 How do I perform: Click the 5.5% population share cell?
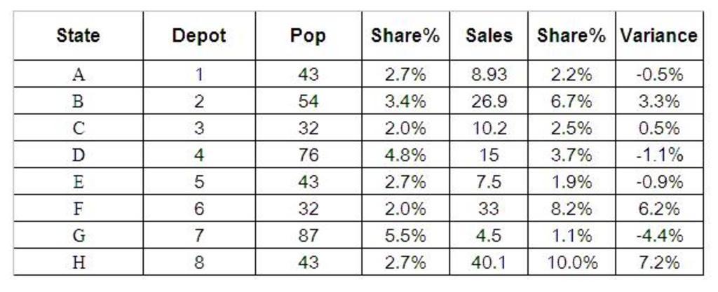point(405,236)
